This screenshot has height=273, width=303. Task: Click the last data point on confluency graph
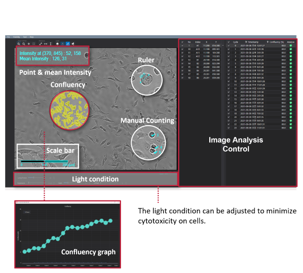click(110, 221)
